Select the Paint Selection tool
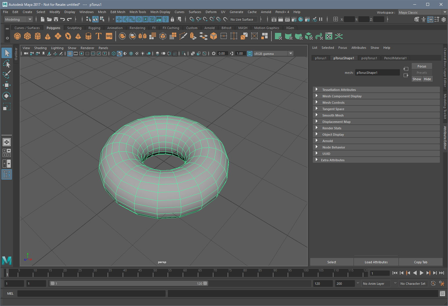The height and width of the screenshot is (306, 448). [6, 74]
